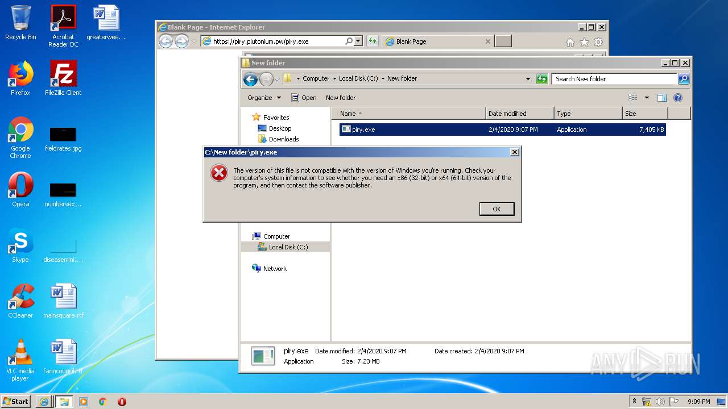This screenshot has height=409, width=728.
Task: Open Skype desktop shortcut
Action: [20, 245]
